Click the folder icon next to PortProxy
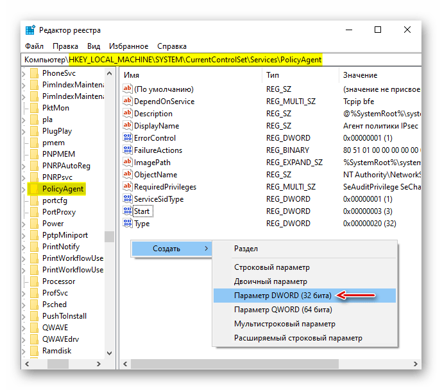This screenshot has width=442, height=390. click(34, 212)
